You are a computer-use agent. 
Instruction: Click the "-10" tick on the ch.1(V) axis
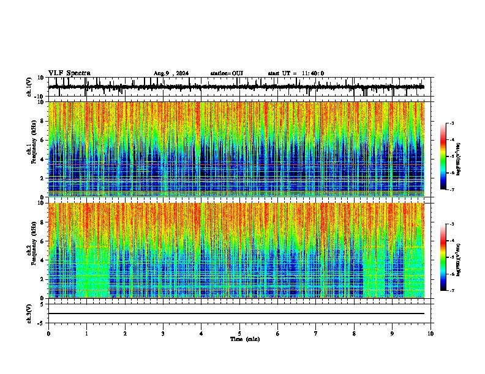point(40,97)
